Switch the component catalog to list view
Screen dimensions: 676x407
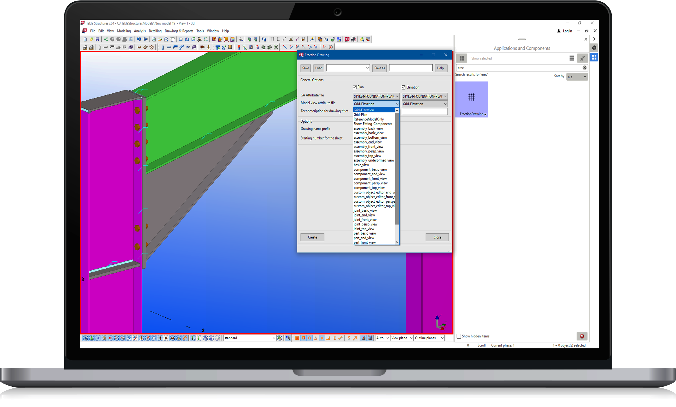[x=572, y=58]
